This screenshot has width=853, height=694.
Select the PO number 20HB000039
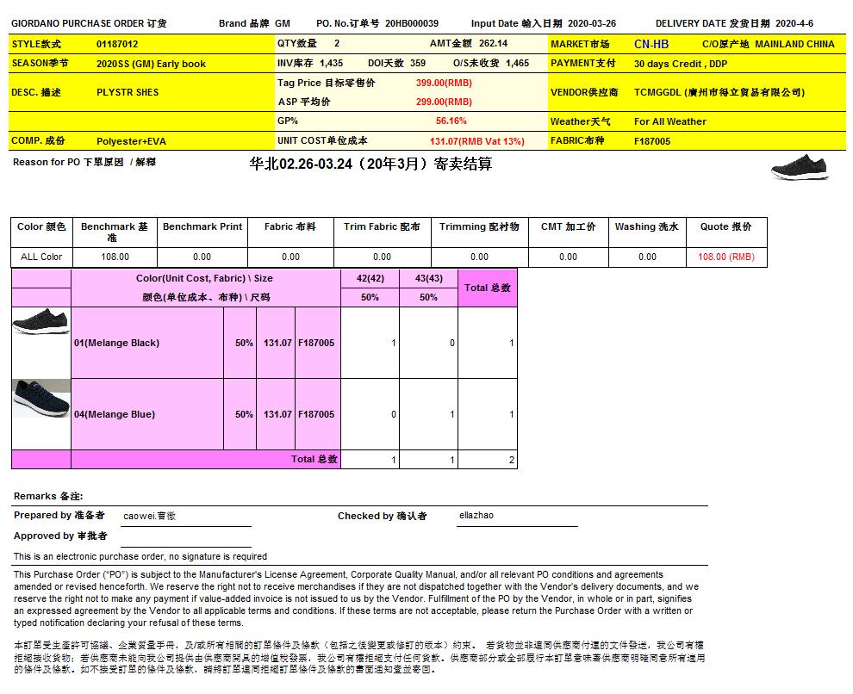tap(412, 23)
